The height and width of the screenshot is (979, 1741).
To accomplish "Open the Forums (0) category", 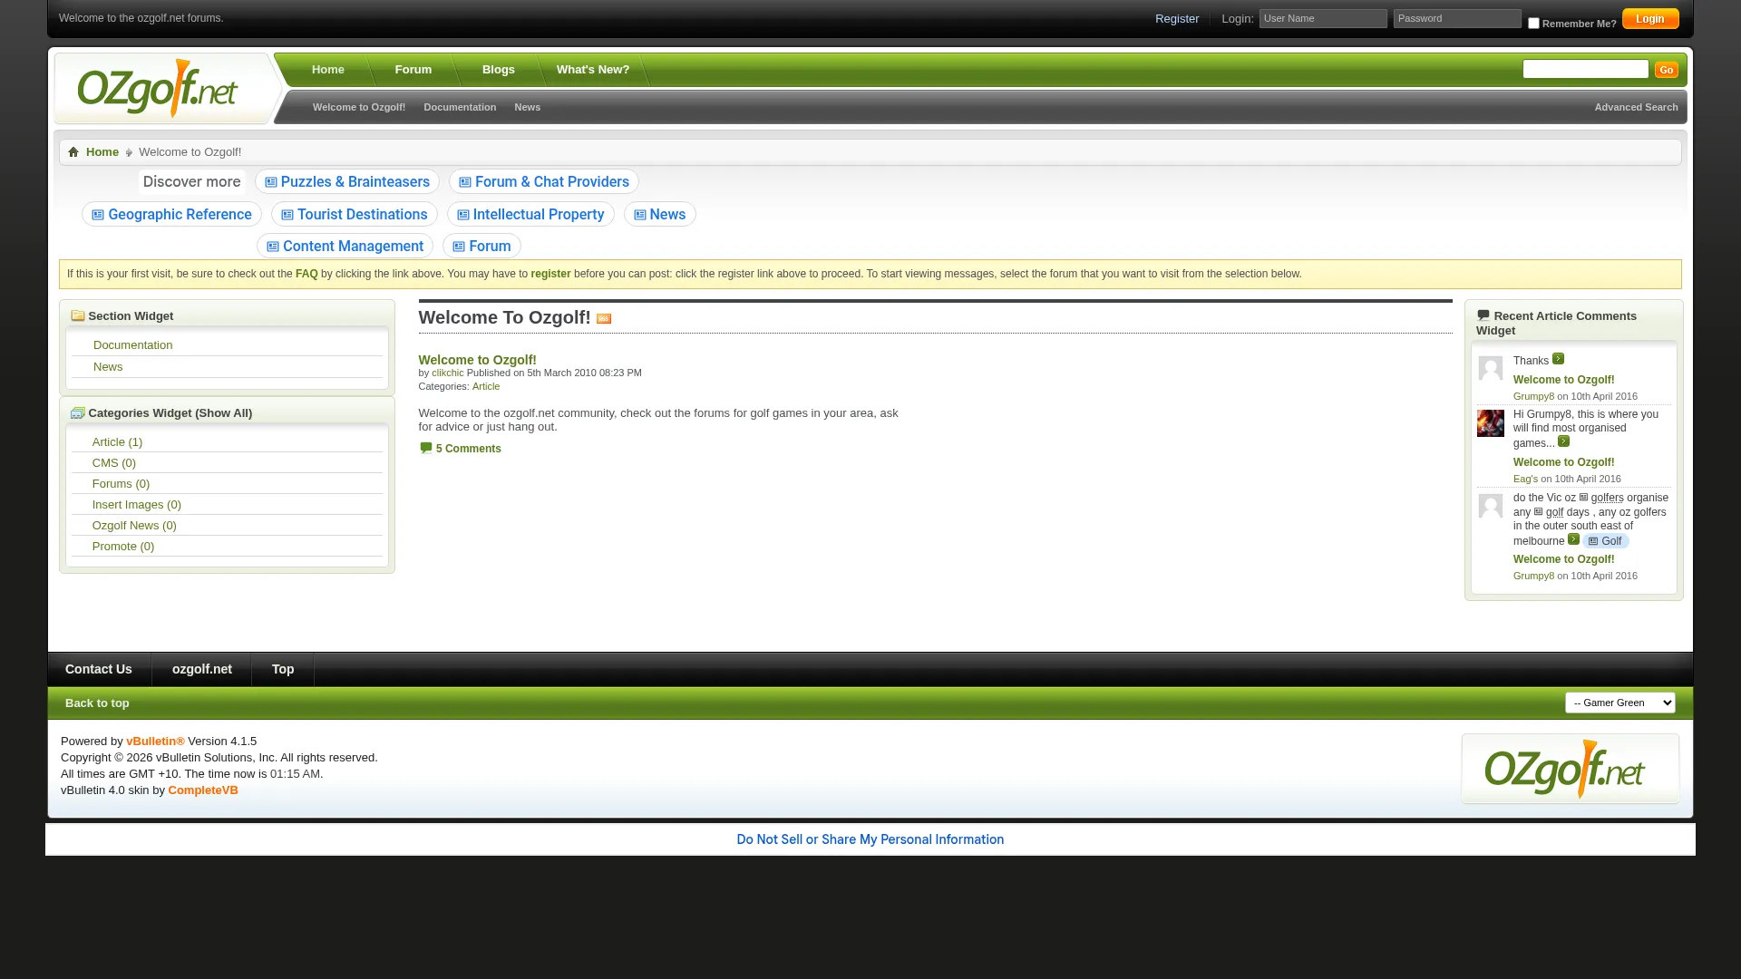I will click(121, 484).
